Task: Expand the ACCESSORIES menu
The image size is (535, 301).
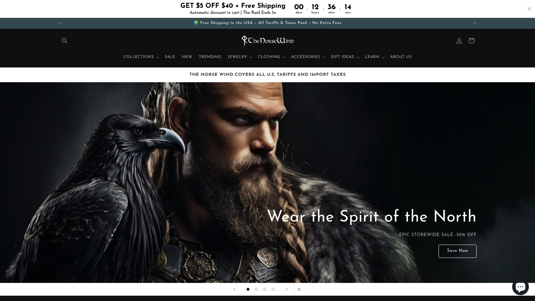Action: [308, 57]
